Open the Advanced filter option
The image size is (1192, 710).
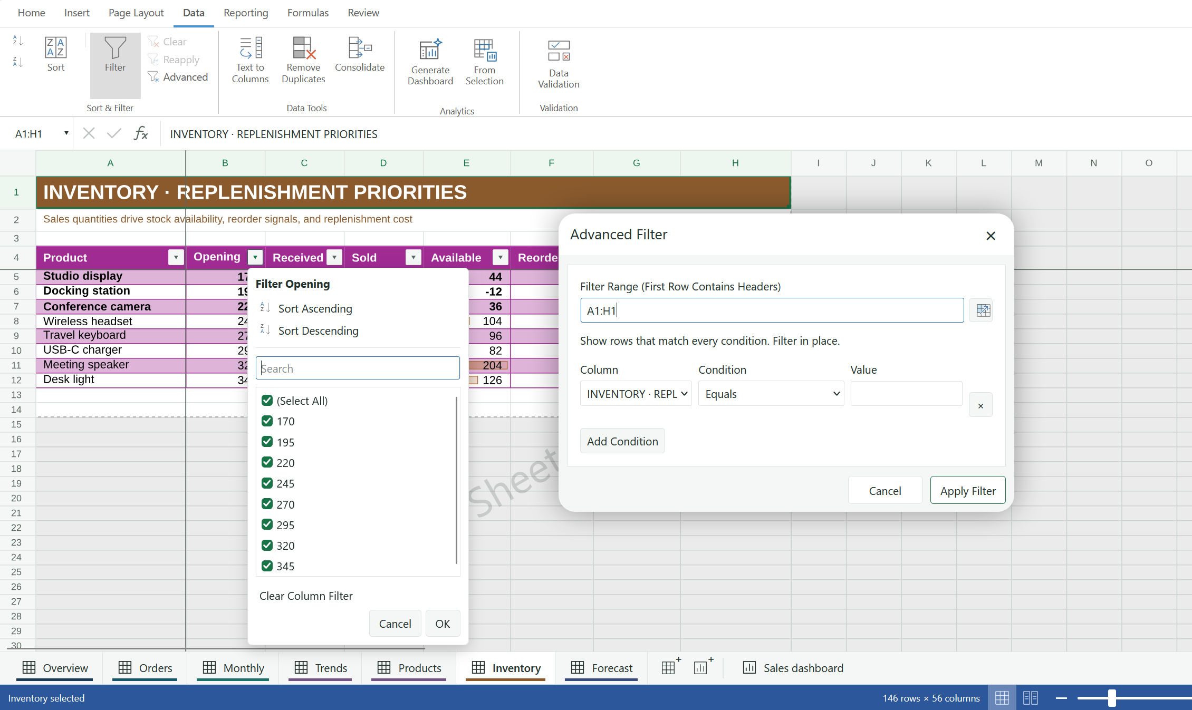[x=178, y=77]
